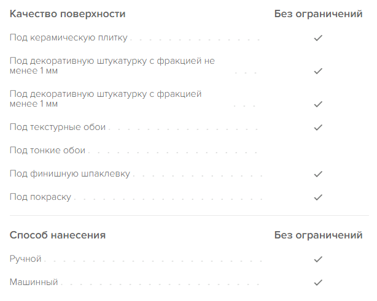The width and height of the screenshot is (377, 301).
Task: Click checkmark beside 'фракцией не менее 1 мм'
Action: [318, 71]
